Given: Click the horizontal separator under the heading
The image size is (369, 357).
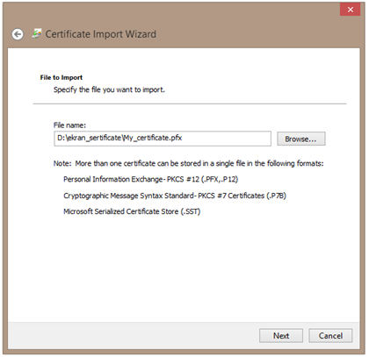Looking at the screenshot, I should click(190, 104).
